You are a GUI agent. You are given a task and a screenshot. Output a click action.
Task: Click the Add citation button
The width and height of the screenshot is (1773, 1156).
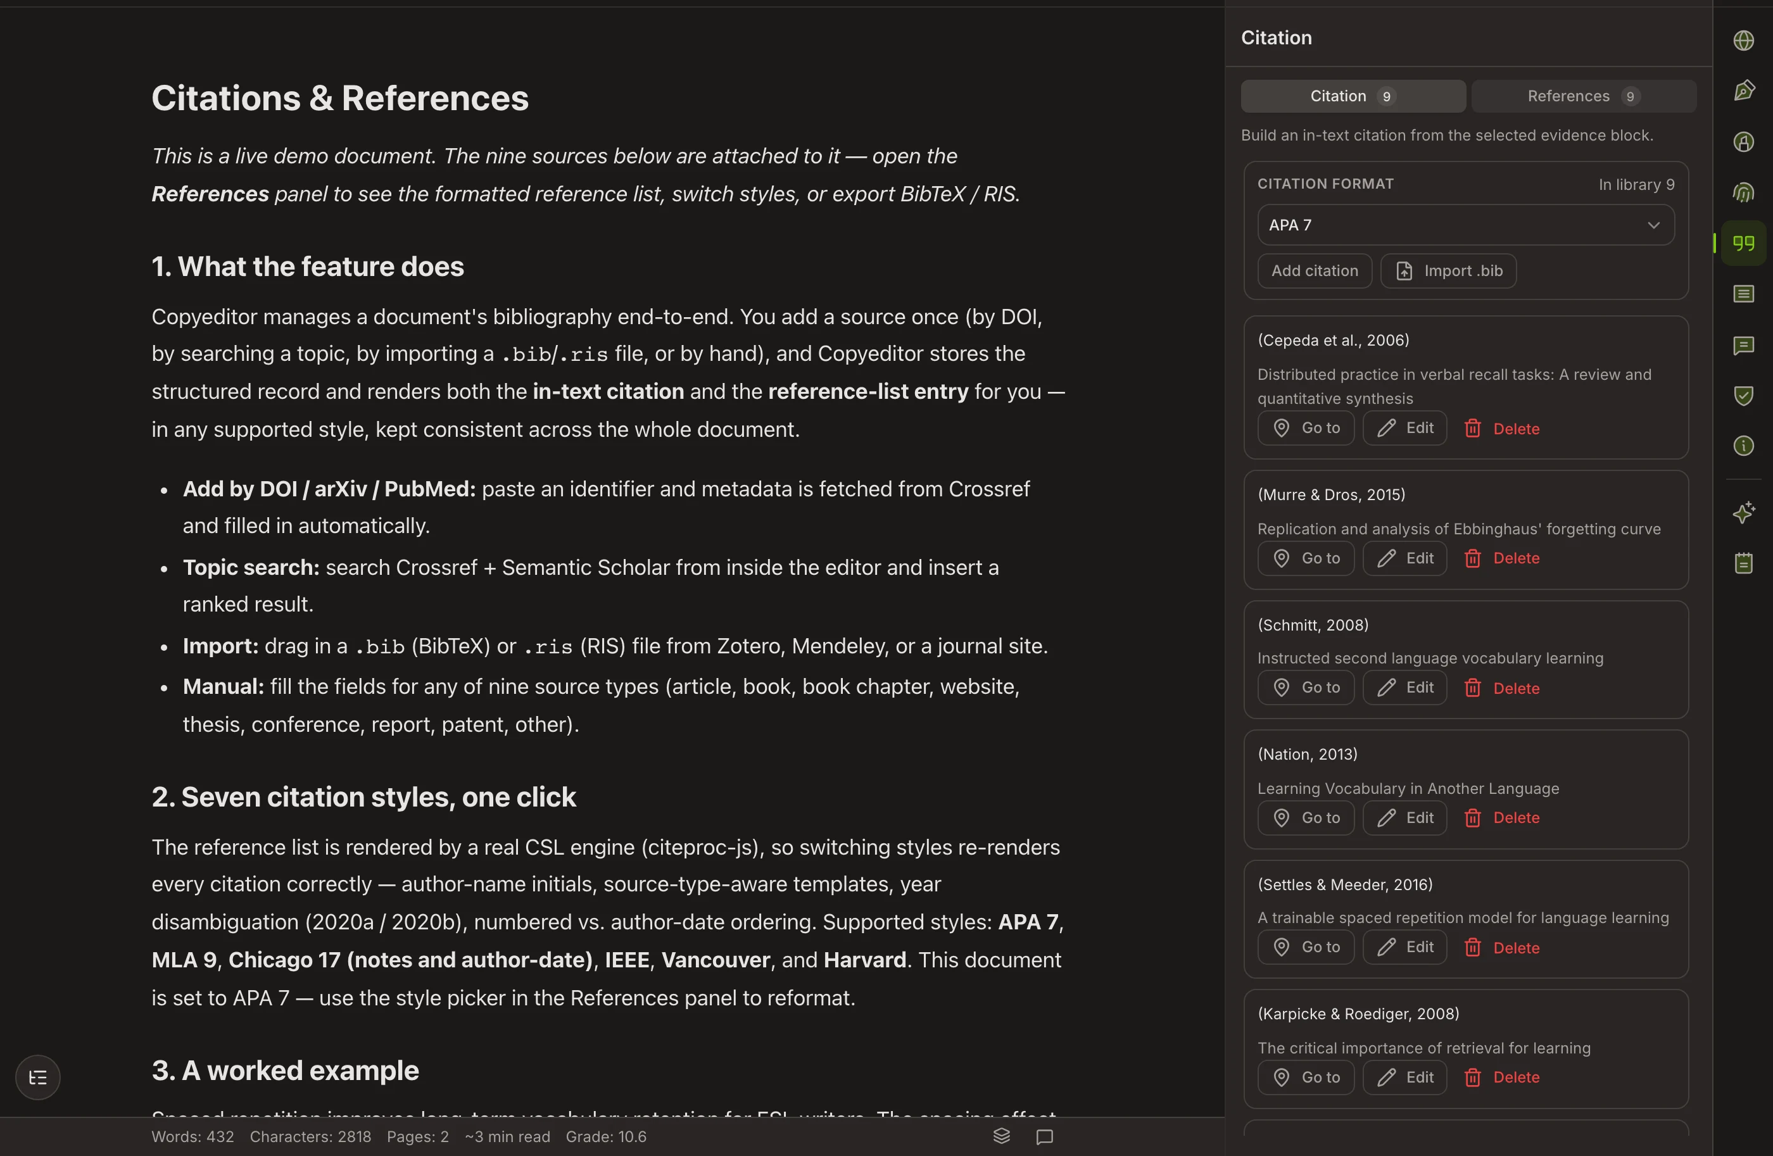1314,270
